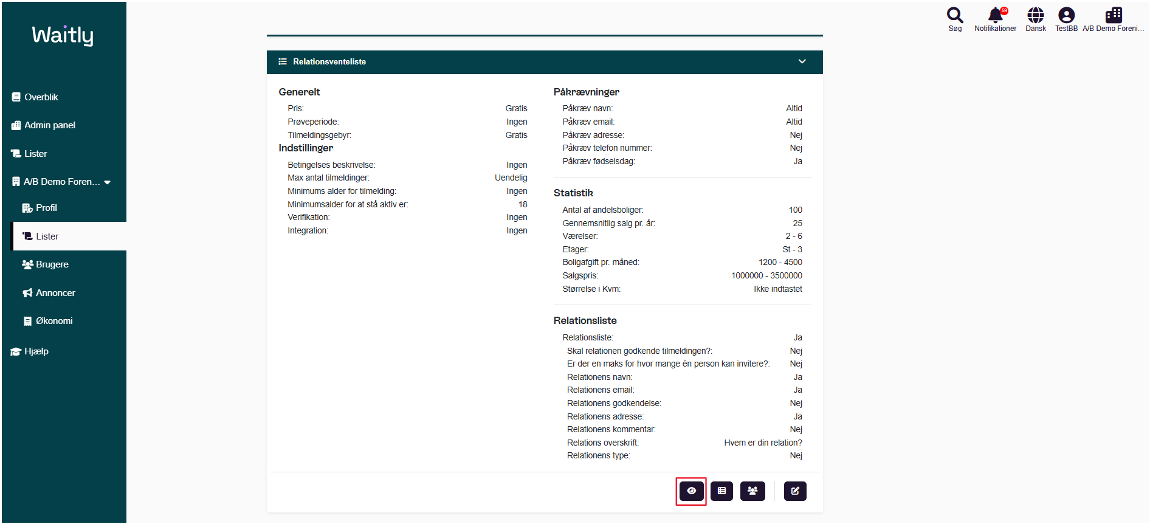
Task: Click the Integration label
Action: (308, 230)
